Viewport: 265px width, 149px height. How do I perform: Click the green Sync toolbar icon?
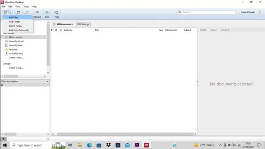coord(47,12)
